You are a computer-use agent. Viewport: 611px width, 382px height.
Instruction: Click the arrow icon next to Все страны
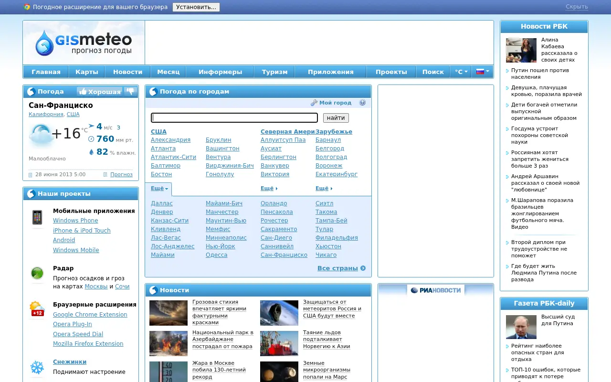(x=363, y=268)
